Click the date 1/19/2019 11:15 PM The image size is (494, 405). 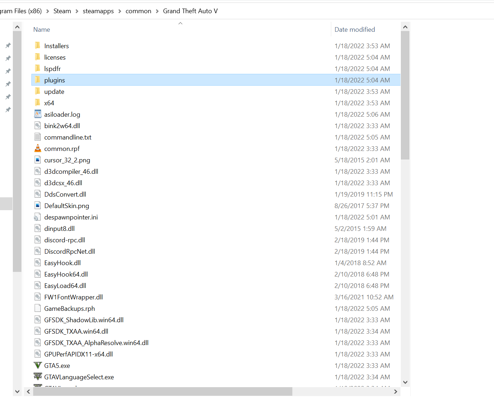[364, 194]
